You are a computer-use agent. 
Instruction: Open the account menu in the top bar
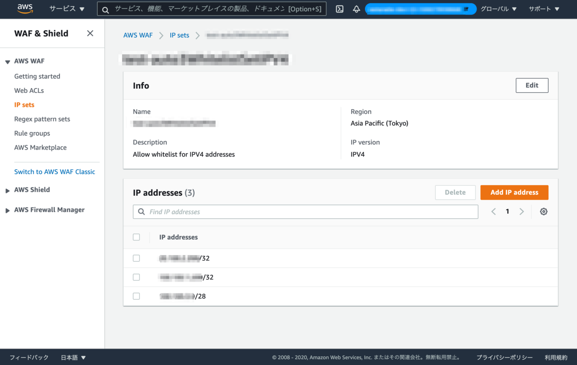pos(421,9)
